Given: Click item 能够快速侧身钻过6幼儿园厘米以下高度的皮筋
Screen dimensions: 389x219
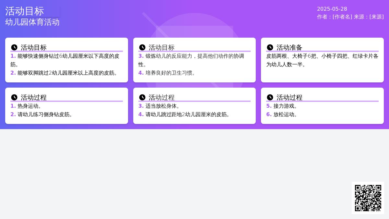Looking at the screenshot, I should coord(66,60).
